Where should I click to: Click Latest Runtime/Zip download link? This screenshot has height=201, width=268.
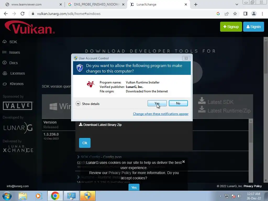pyautogui.click(x=224, y=111)
